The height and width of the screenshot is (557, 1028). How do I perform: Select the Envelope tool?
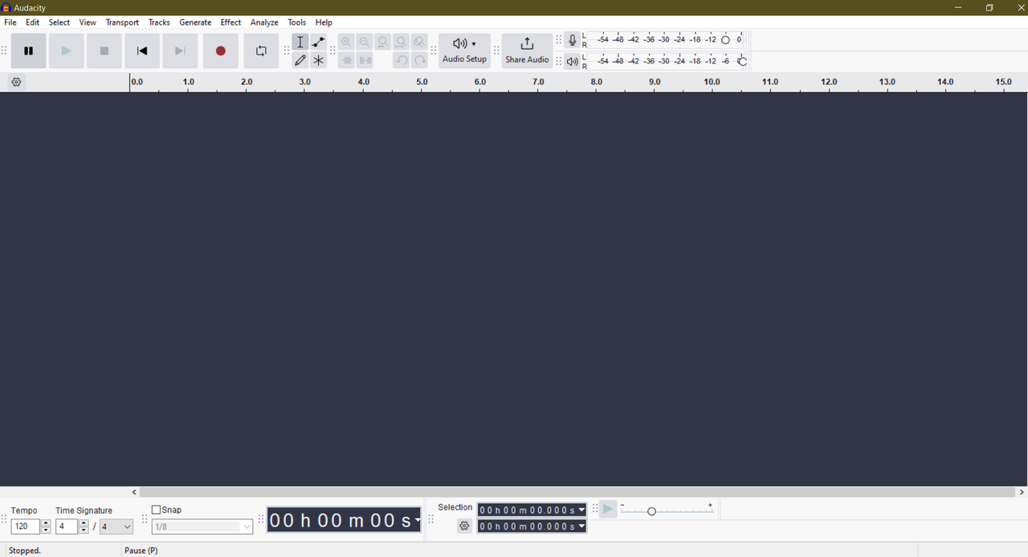(318, 42)
